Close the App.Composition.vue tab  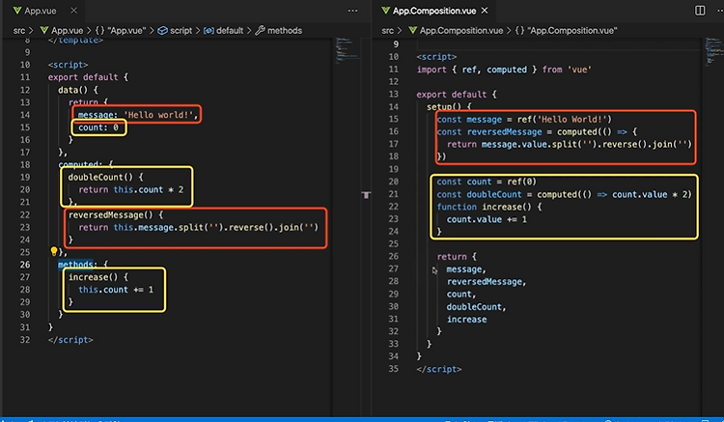pos(485,11)
